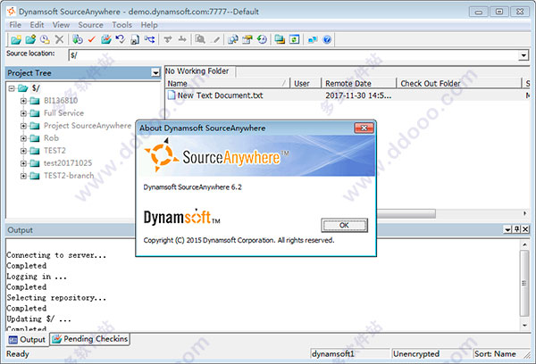Screen dimensions: 536x364
Task: Click the Check In folder-with-checkmark icon
Action: point(106,39)
